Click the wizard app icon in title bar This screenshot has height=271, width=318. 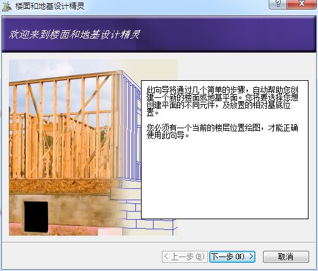click(x=6, y=6)
